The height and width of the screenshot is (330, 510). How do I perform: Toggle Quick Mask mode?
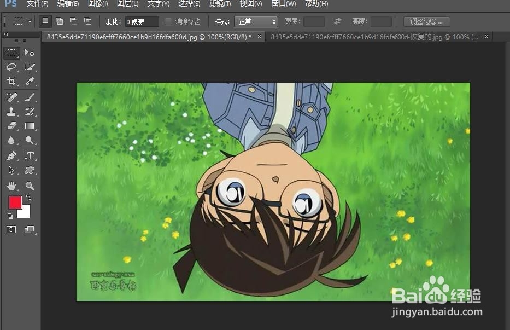(x=11, y=230)
